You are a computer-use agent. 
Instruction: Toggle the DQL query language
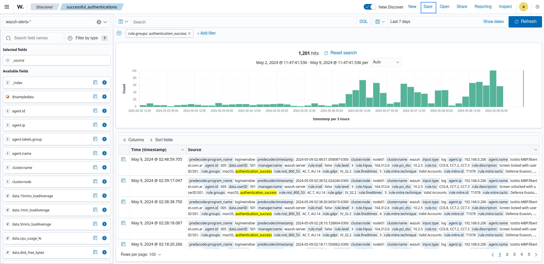coord(363,22)
